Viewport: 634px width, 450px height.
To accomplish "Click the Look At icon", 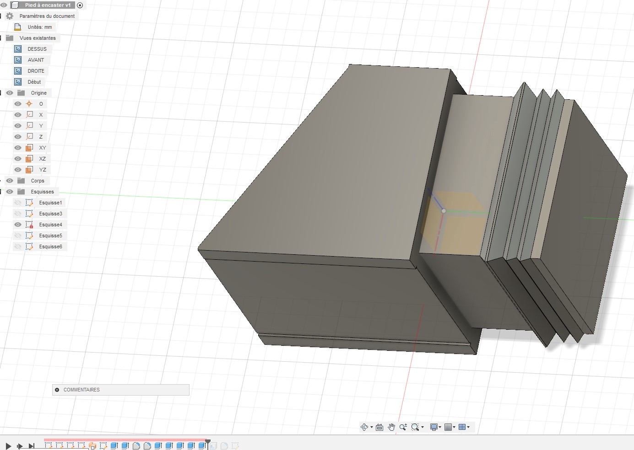I will [379, 427].
